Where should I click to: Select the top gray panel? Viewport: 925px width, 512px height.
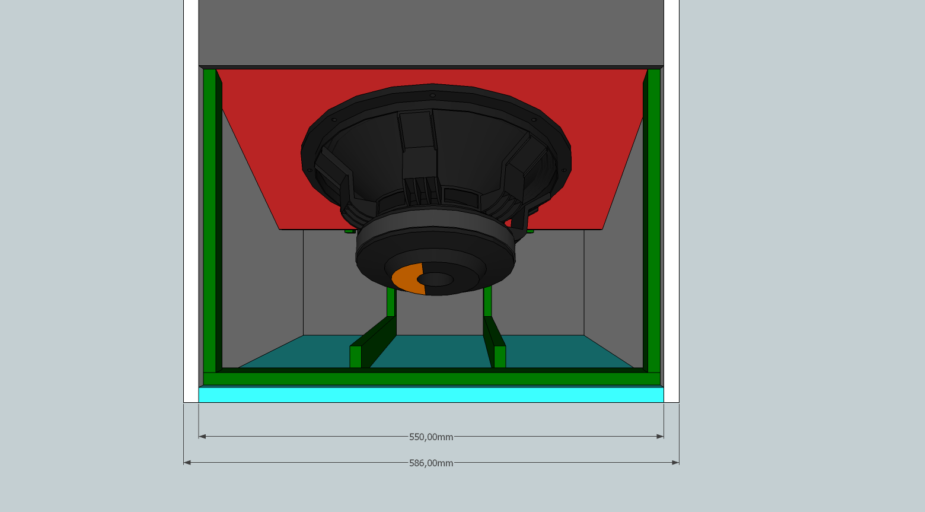[x=431, y=33]
